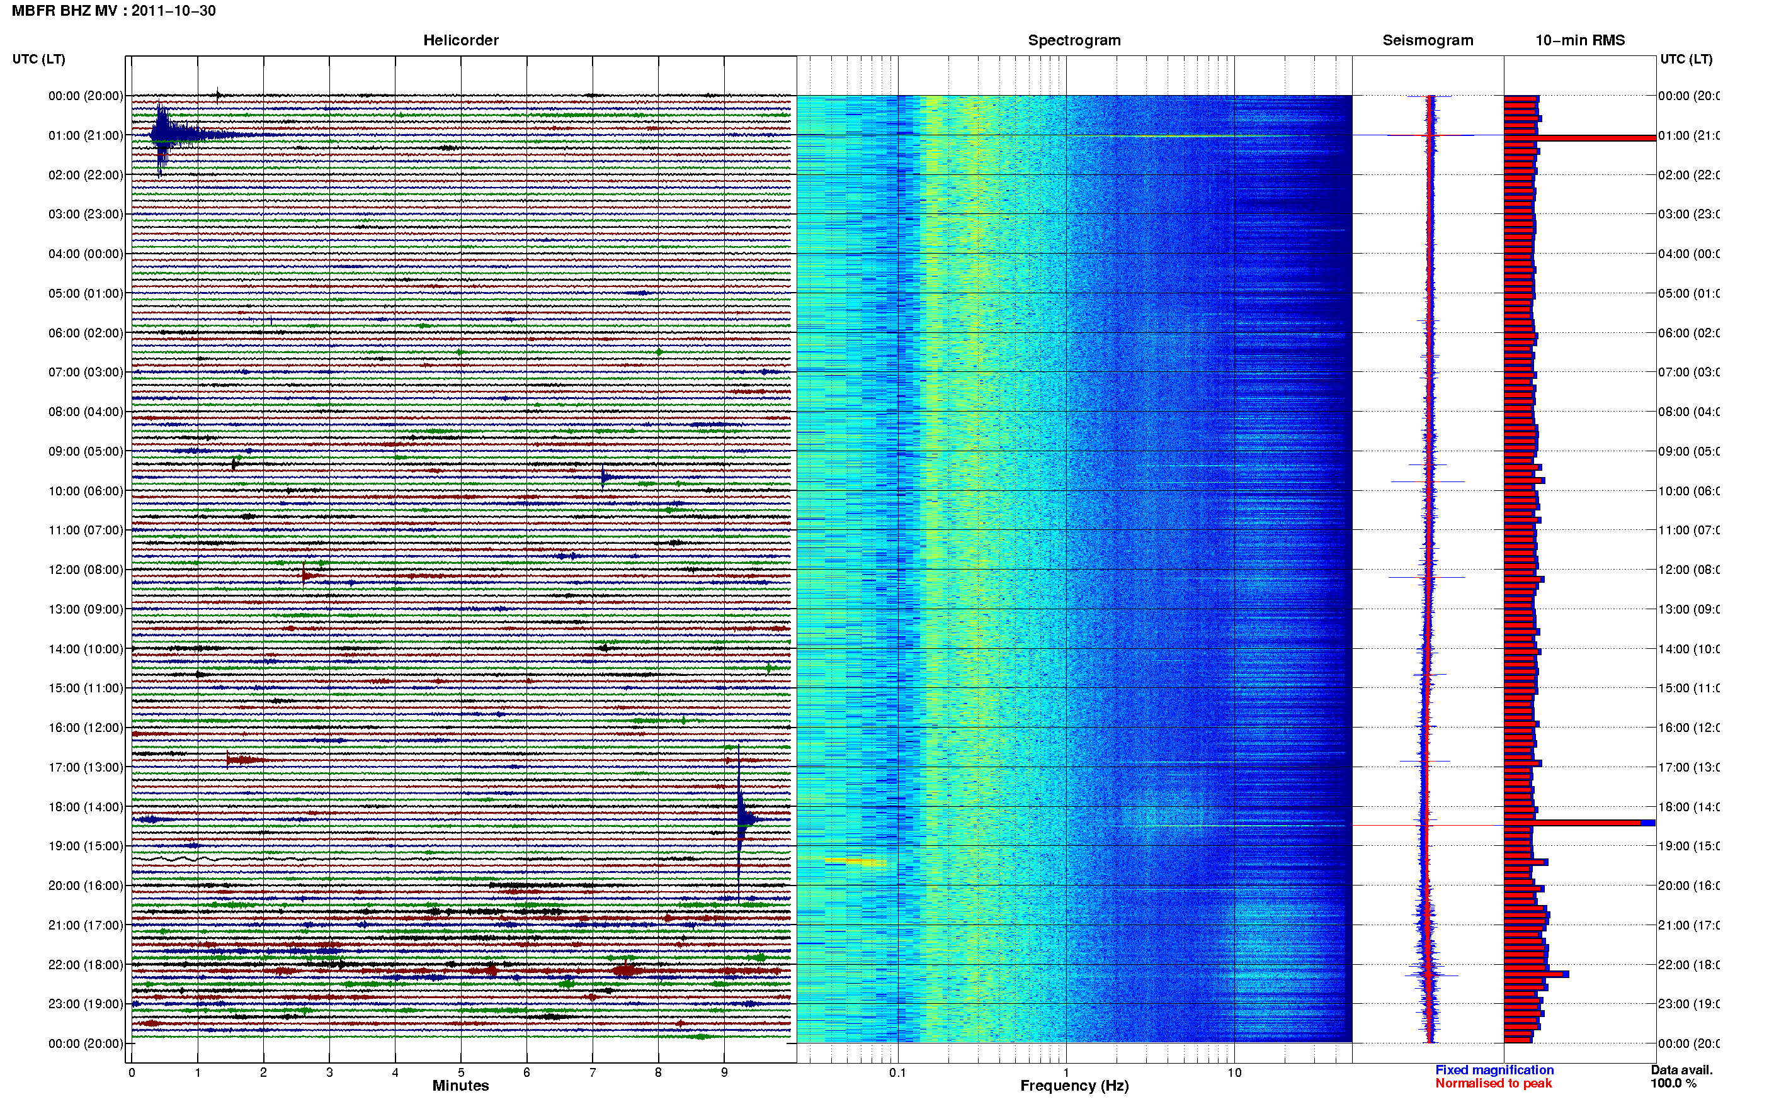1791x1119 pixels.
Task: Click the 'Minutes' x-axis label
Action: coord(460,1086)
